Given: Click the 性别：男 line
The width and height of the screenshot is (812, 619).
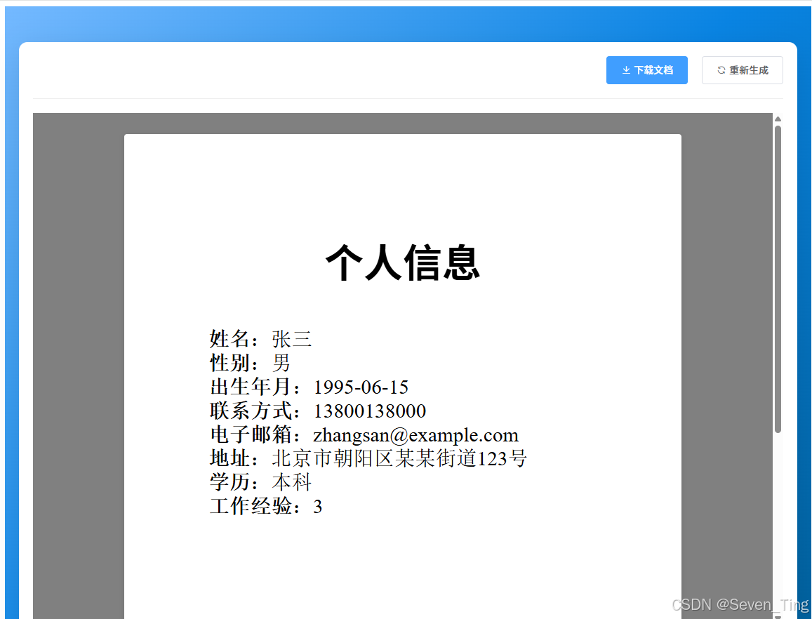Looking at the screenshot, I should 250,363.
